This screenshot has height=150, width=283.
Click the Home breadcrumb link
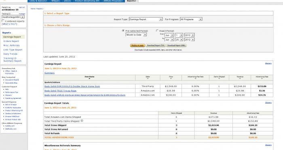tap(33, 8)
